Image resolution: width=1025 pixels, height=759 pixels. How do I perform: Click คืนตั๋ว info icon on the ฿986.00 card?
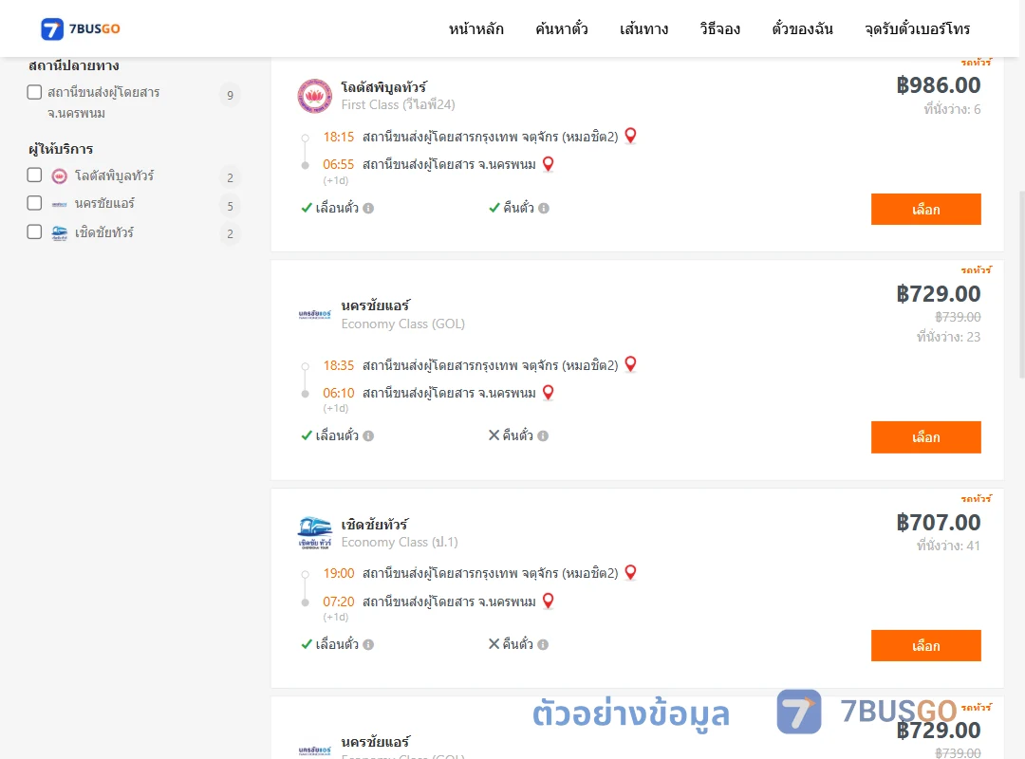click(x=543, y=208)
